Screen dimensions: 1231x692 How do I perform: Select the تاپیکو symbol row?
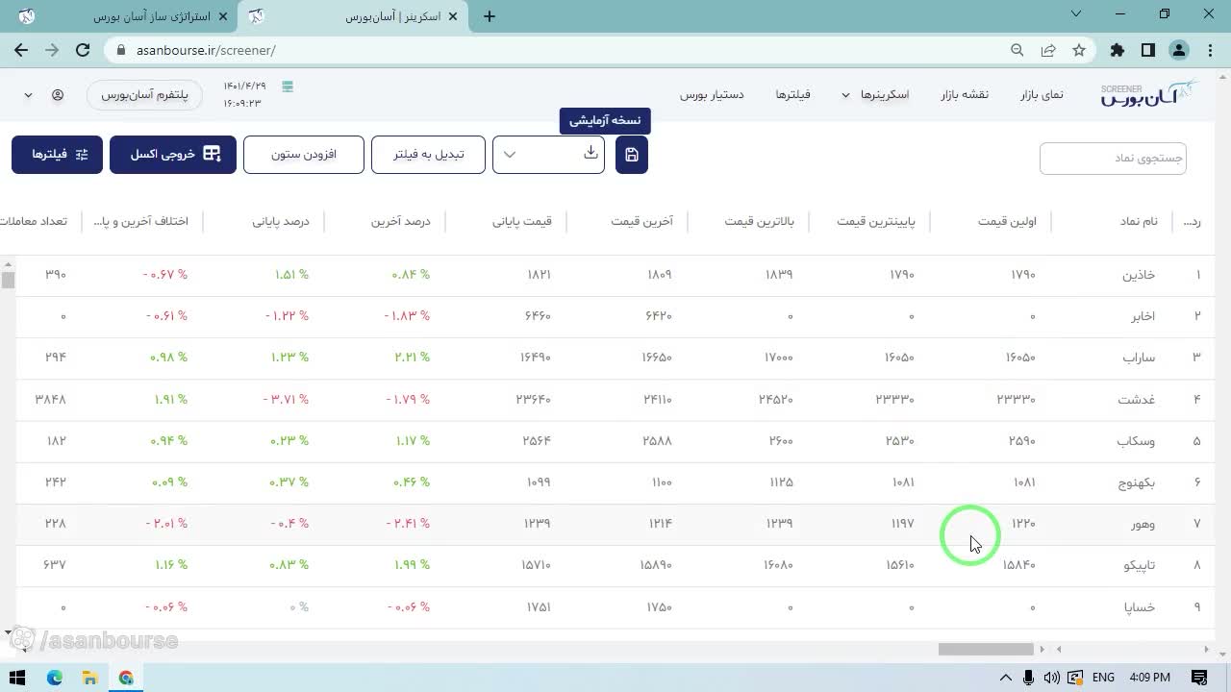(x=615, y=565)
